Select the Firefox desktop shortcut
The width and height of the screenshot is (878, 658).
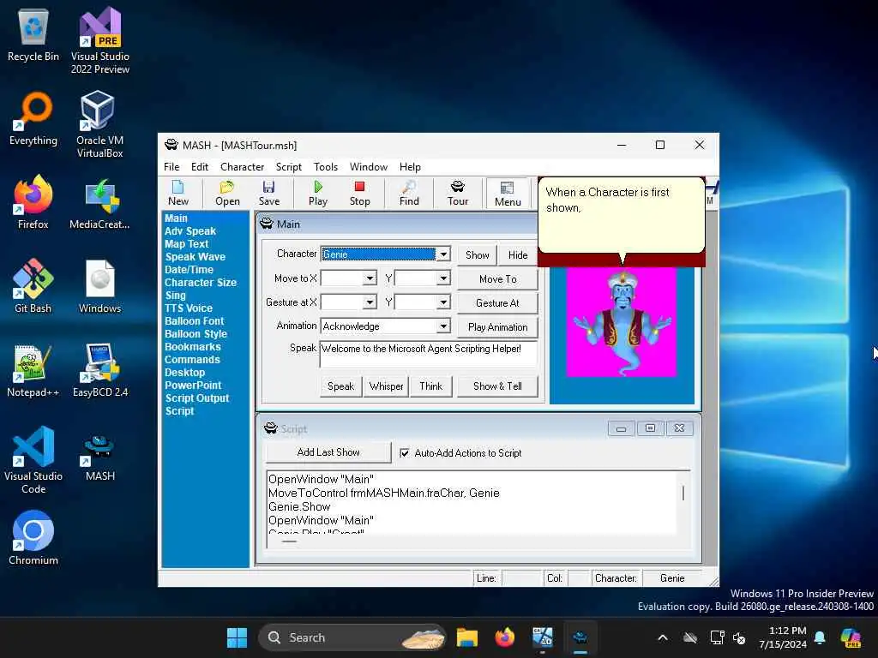[x=33, y=202]
